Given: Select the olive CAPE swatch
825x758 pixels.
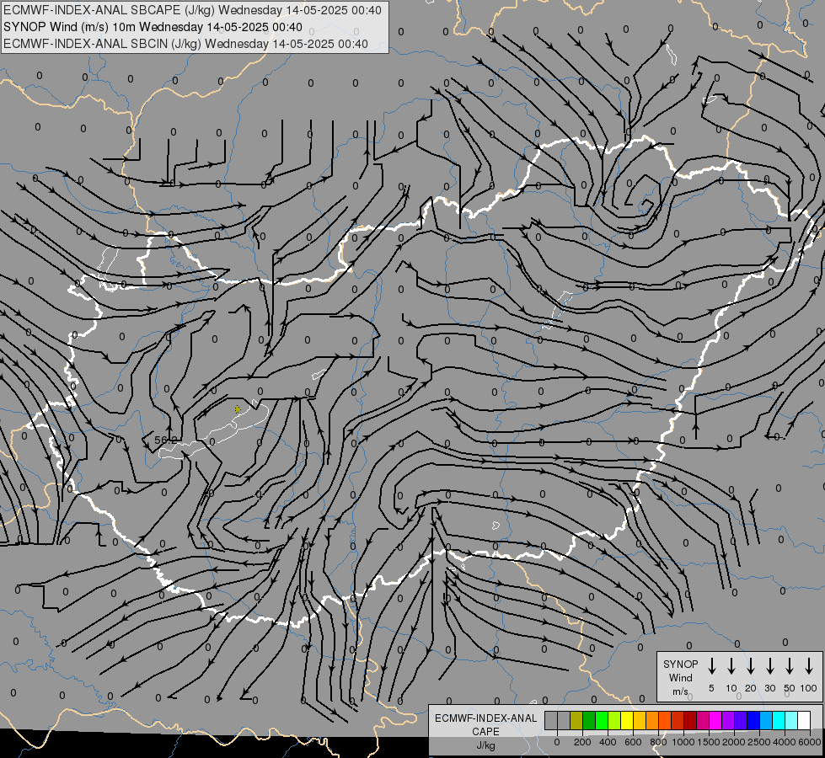Looking at the screenshot, I should point(576,720).
